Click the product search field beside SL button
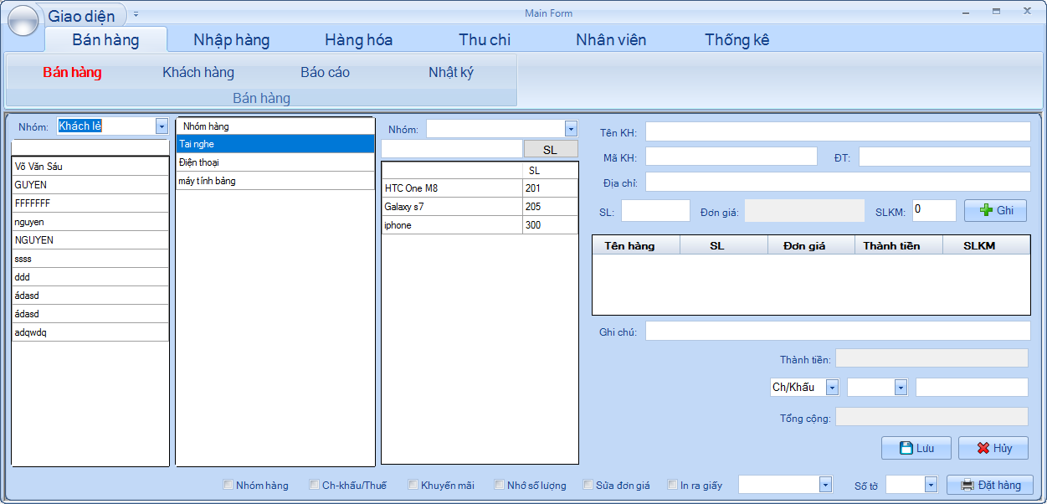The width and height of the screenshot is (1047, 504). (x=451, y=148)
